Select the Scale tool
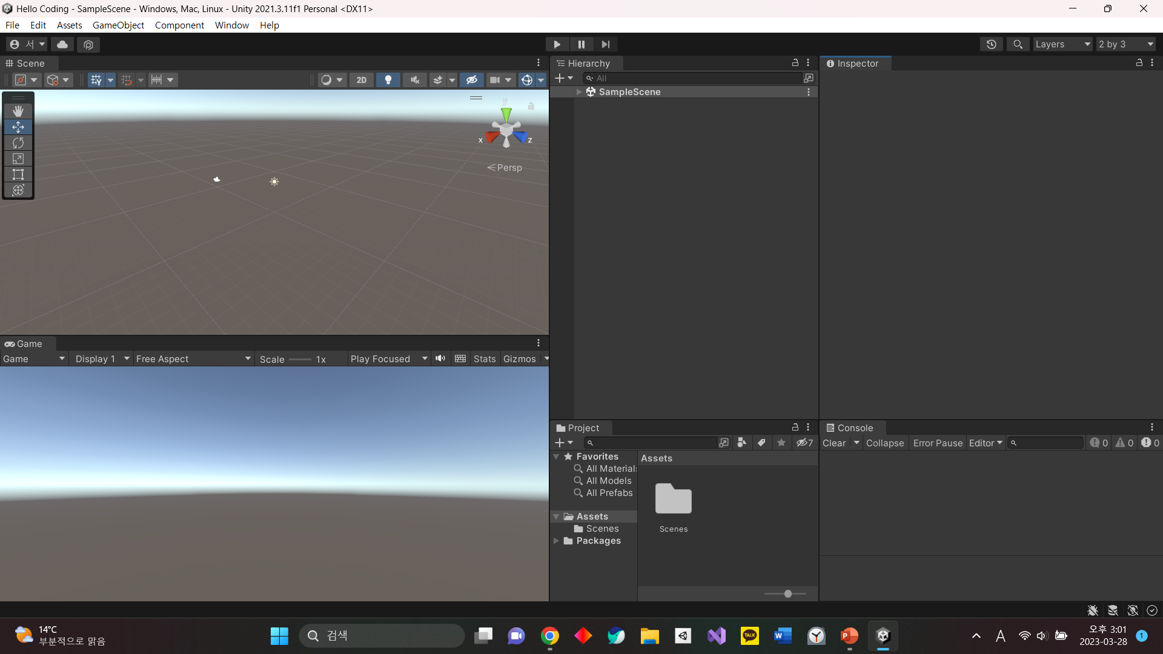 [x=18, y=159]
